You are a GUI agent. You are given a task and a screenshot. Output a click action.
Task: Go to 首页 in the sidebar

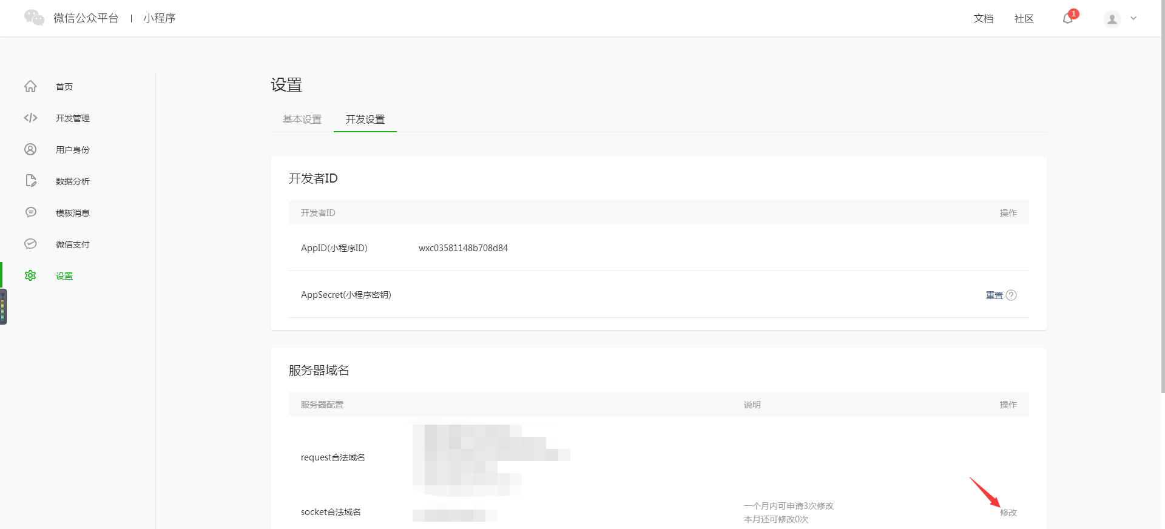(64, 87)
